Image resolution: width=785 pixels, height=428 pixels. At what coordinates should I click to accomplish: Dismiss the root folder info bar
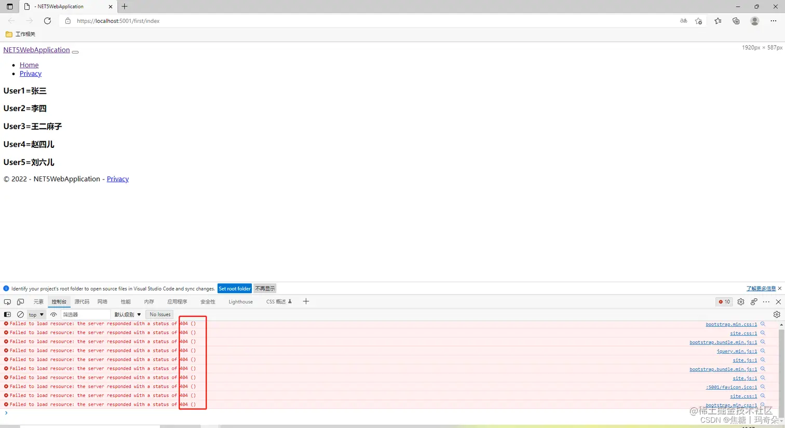coord(780,288)
